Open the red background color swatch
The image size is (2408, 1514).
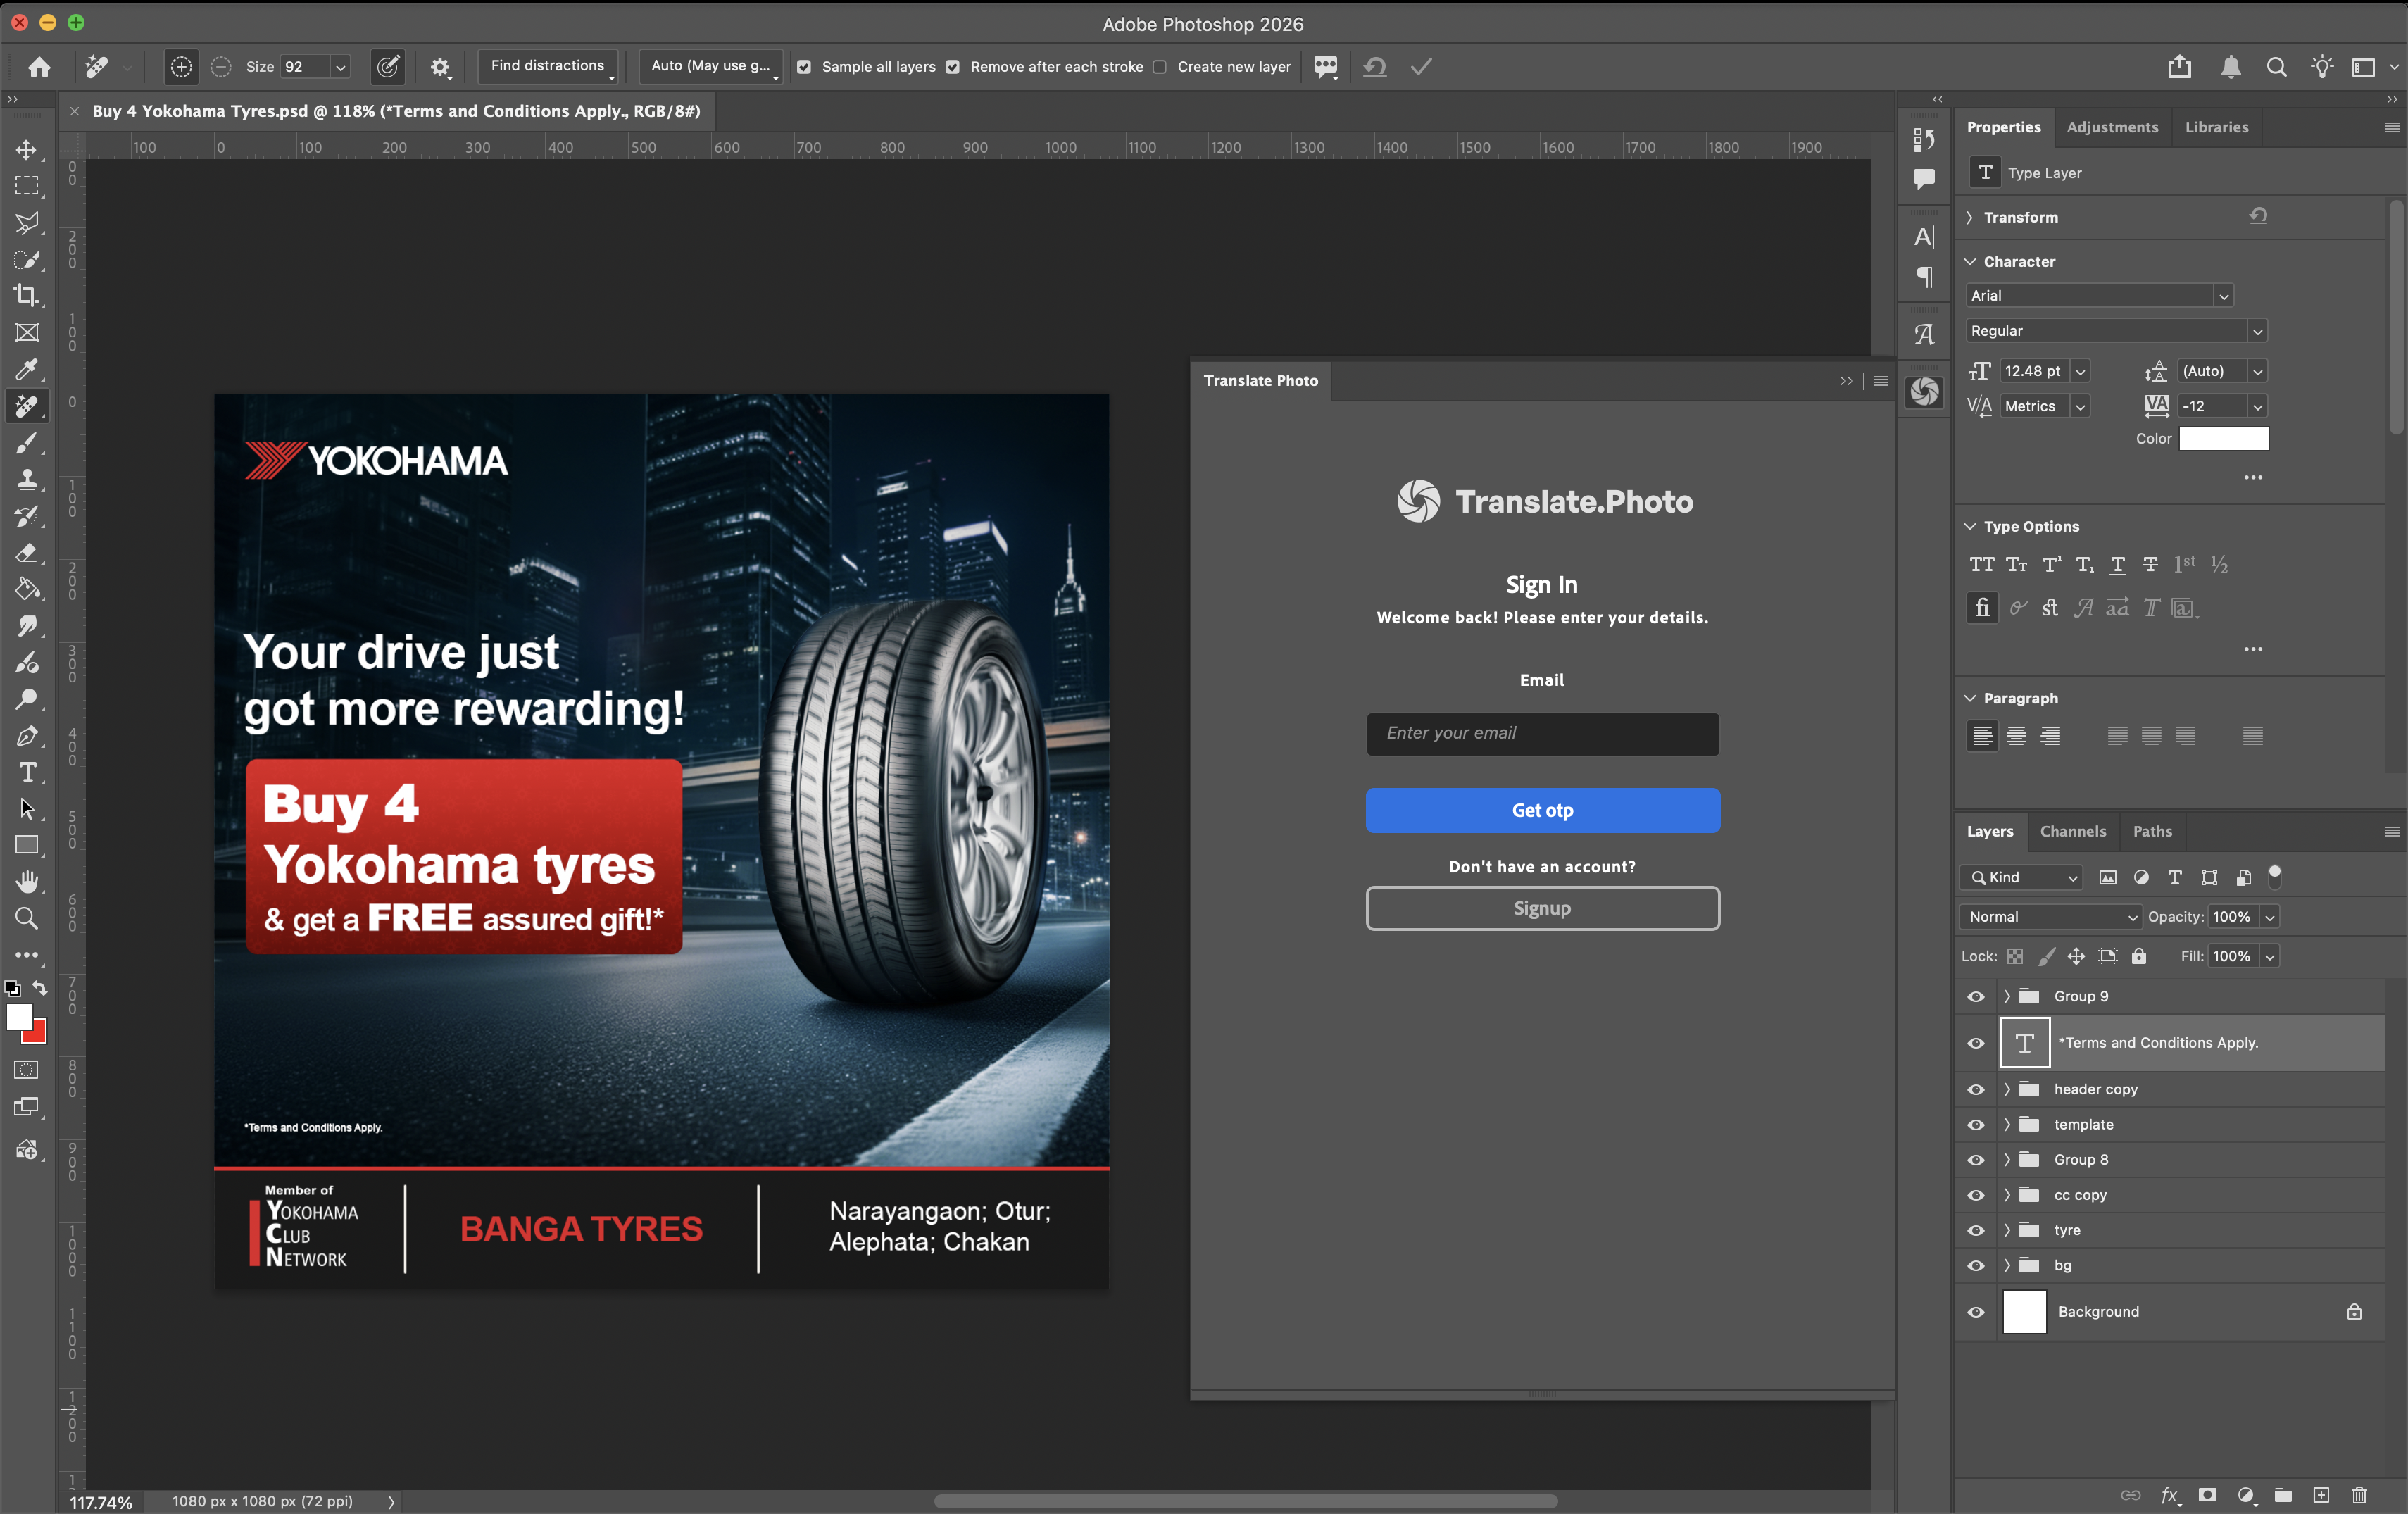39,1034
